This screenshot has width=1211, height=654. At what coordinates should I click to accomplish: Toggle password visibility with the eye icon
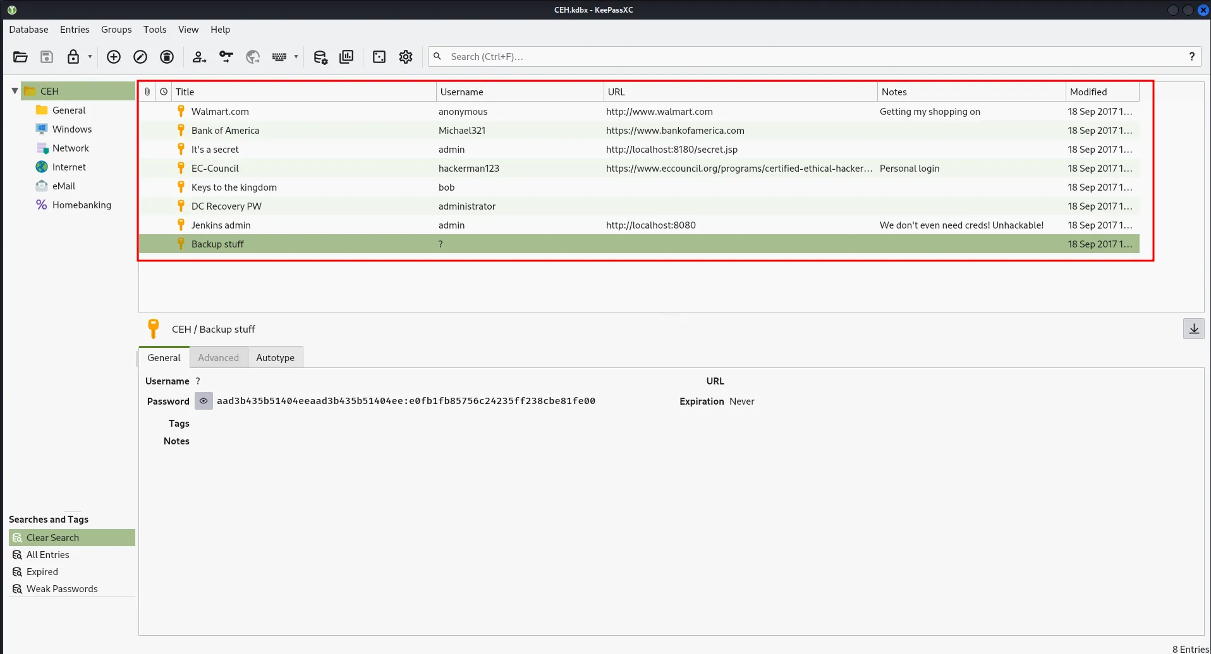tap(204, 401)
